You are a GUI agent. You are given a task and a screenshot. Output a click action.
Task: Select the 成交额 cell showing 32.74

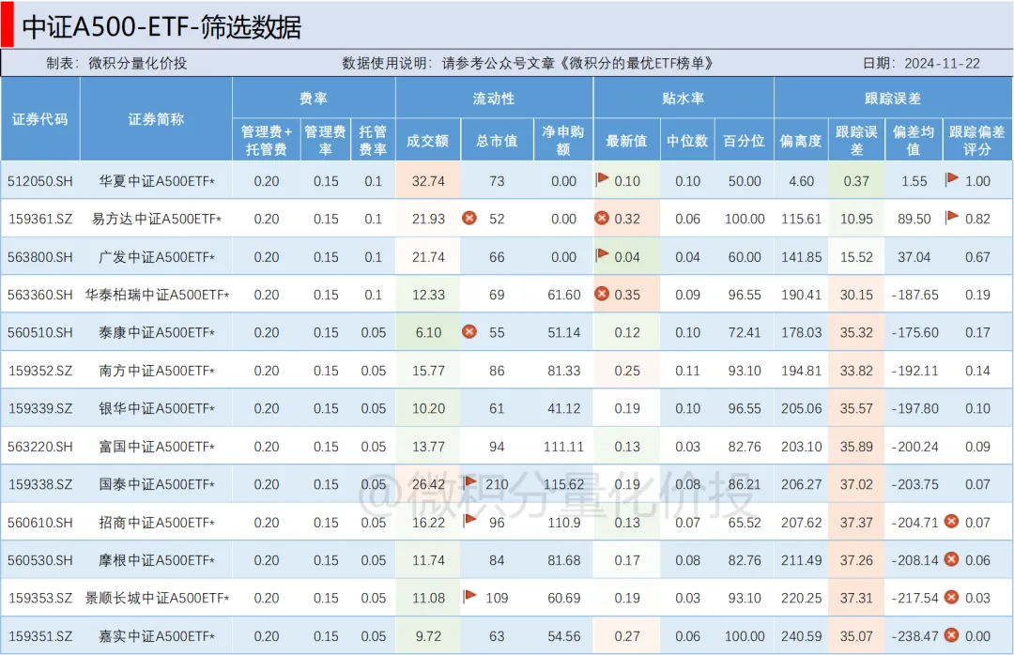coord(428,181)
